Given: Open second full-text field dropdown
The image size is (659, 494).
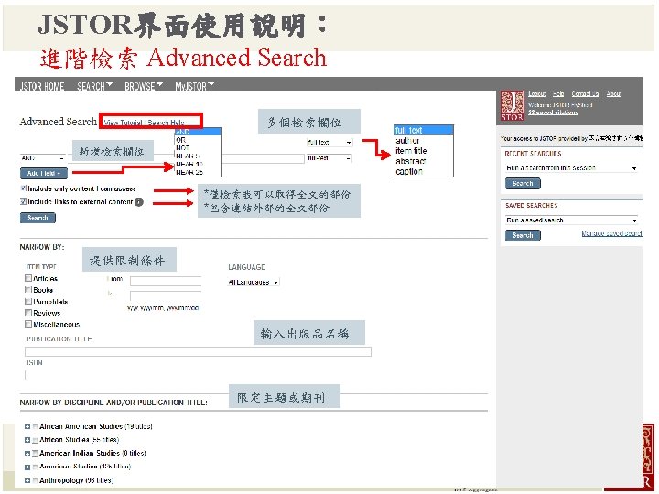Looking at the screenshot, I should tap(329, 158).
